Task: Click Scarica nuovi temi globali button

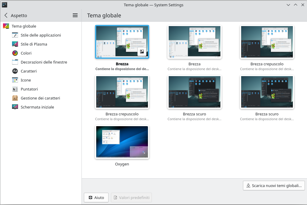Action: pyautogui.click(x=274, y=186)
